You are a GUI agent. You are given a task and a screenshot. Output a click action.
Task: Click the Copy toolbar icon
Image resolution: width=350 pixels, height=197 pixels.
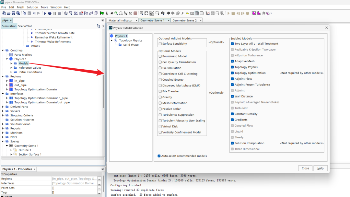coord(24,13)
